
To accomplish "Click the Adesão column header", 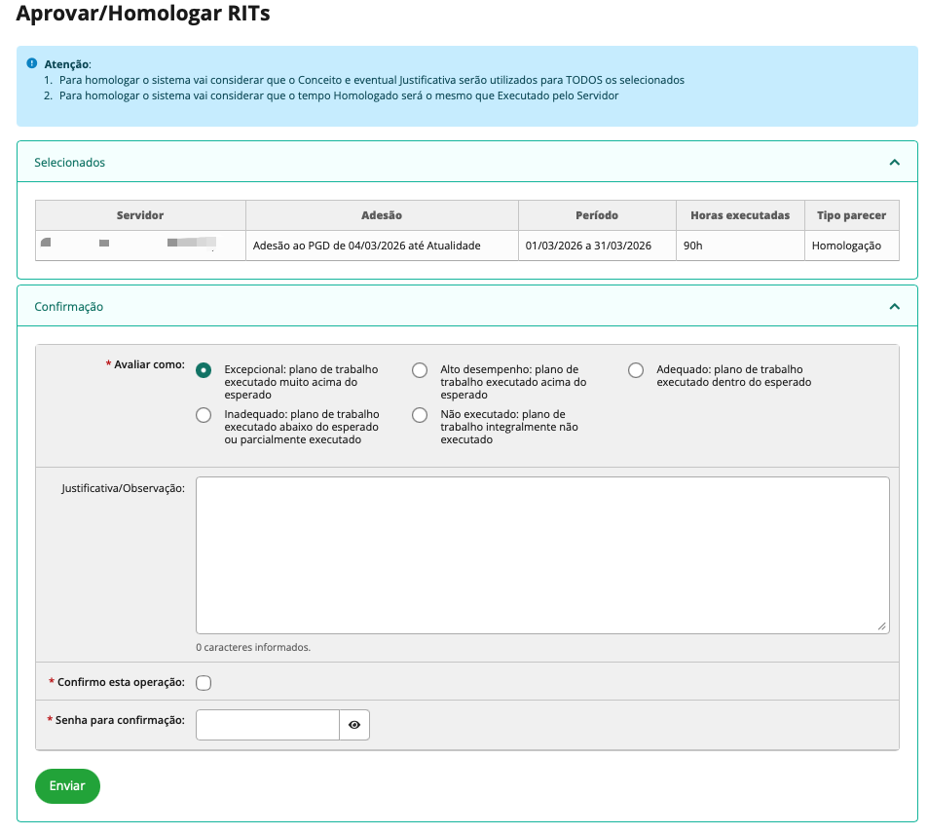I will click(x=382, y=215).
